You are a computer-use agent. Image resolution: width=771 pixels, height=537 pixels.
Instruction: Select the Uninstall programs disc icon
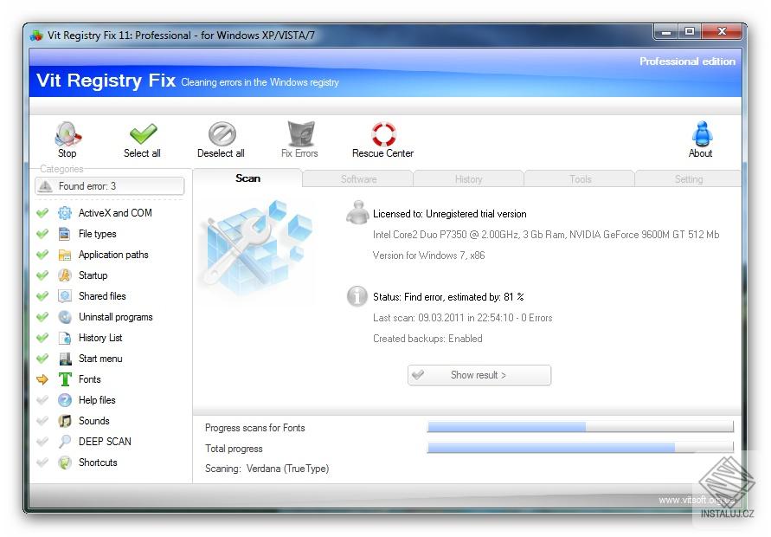(x=64, y=317)
